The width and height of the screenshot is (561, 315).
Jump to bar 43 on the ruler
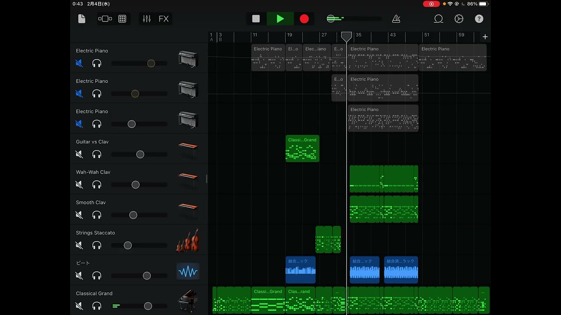[393, 35]
